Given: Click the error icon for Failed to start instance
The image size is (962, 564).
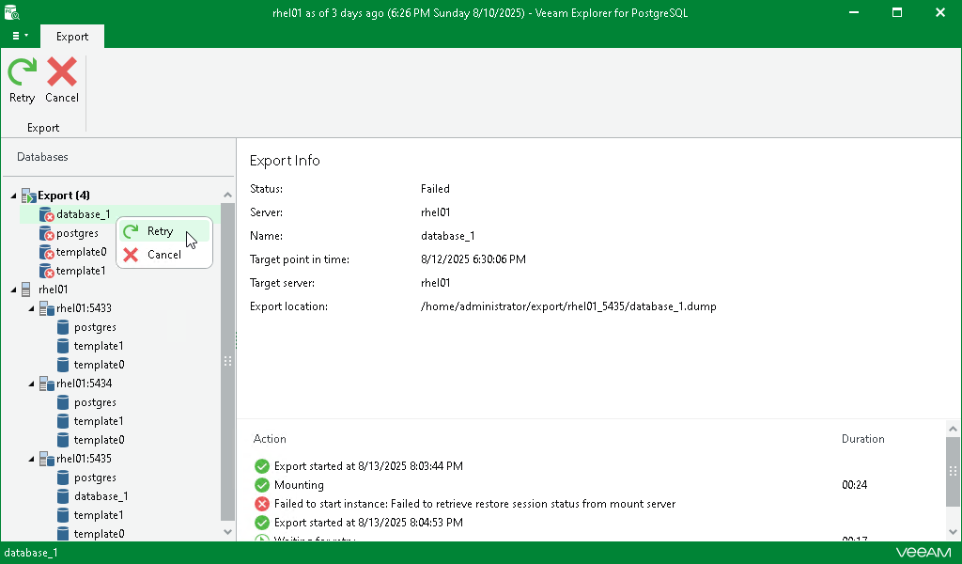Looking at the screenshot, I should point(262,504).
